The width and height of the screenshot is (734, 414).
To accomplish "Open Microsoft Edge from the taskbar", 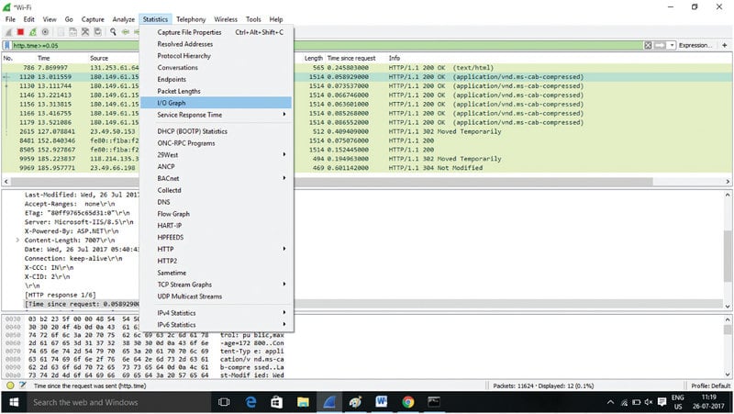I will [250, 402].
